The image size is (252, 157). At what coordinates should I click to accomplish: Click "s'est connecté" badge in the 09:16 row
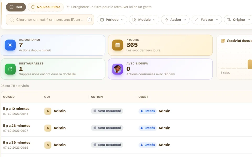click(x=107, y=145)
